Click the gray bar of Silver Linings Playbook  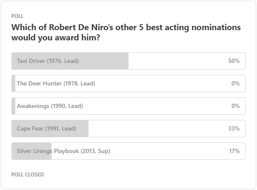pyautogui.click(x=31, y=151)
